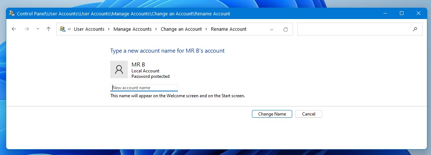Expand hidden breadcrumb path double chevron

coord(69,29)
